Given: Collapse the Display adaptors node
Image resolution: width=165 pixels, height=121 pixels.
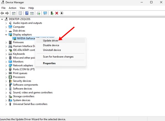Looking at the screenshot, I should pos(6,35).
